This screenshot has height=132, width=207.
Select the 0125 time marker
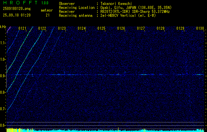click(101, 29)
